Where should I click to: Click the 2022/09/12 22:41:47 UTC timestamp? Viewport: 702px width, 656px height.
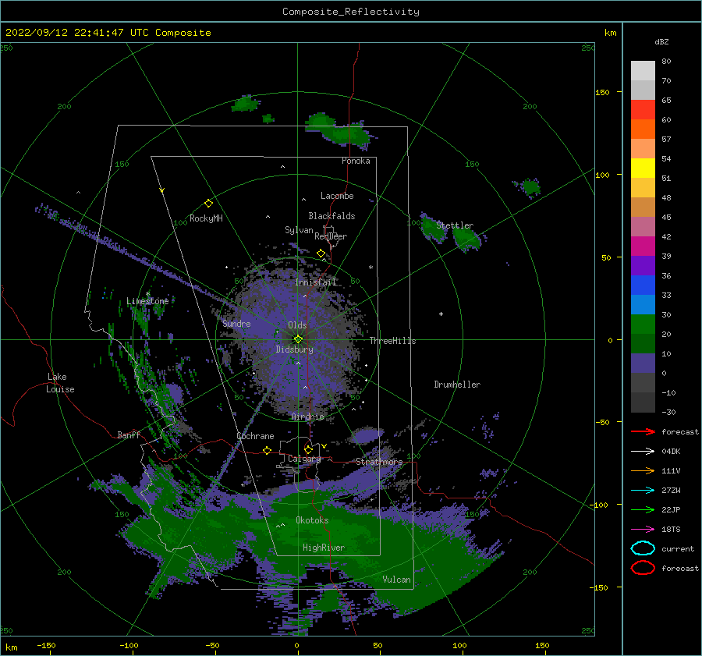tap(108, 33)
